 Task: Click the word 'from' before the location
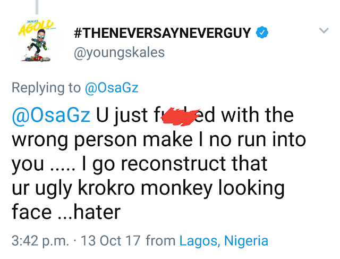[160, 241]
